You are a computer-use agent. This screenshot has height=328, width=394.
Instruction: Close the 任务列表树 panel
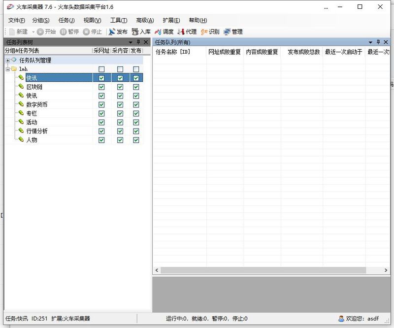coord(146,42)
